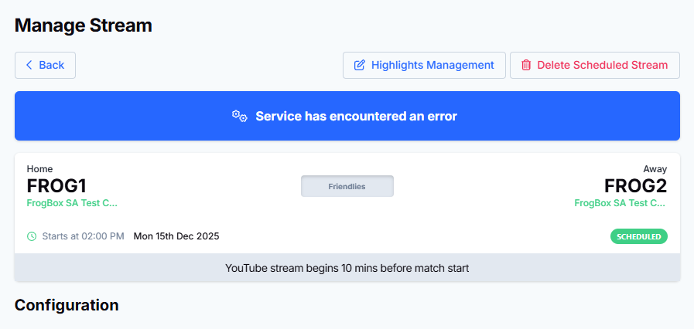The image size is (694, 329).
Task: Open the home team's FrogBox SA Test club link
Action: [72, 203]
